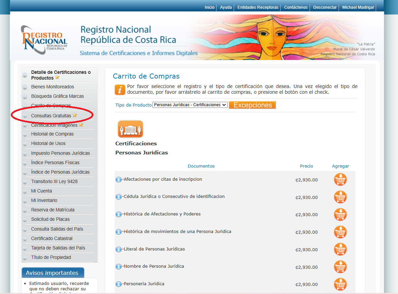398x294 pixels.
Task: Add Cédula Jurídica o Consecutivo to cart
Action: [340, 197]
